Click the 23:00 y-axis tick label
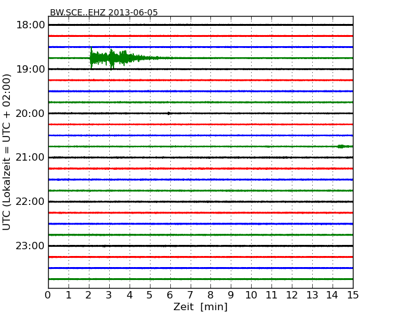The image size is (401, 320). click(x=30, y=246)
